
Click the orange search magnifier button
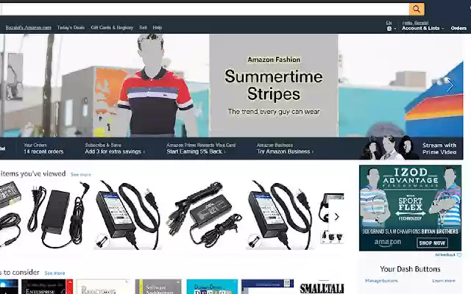click(x=417, y=10)
